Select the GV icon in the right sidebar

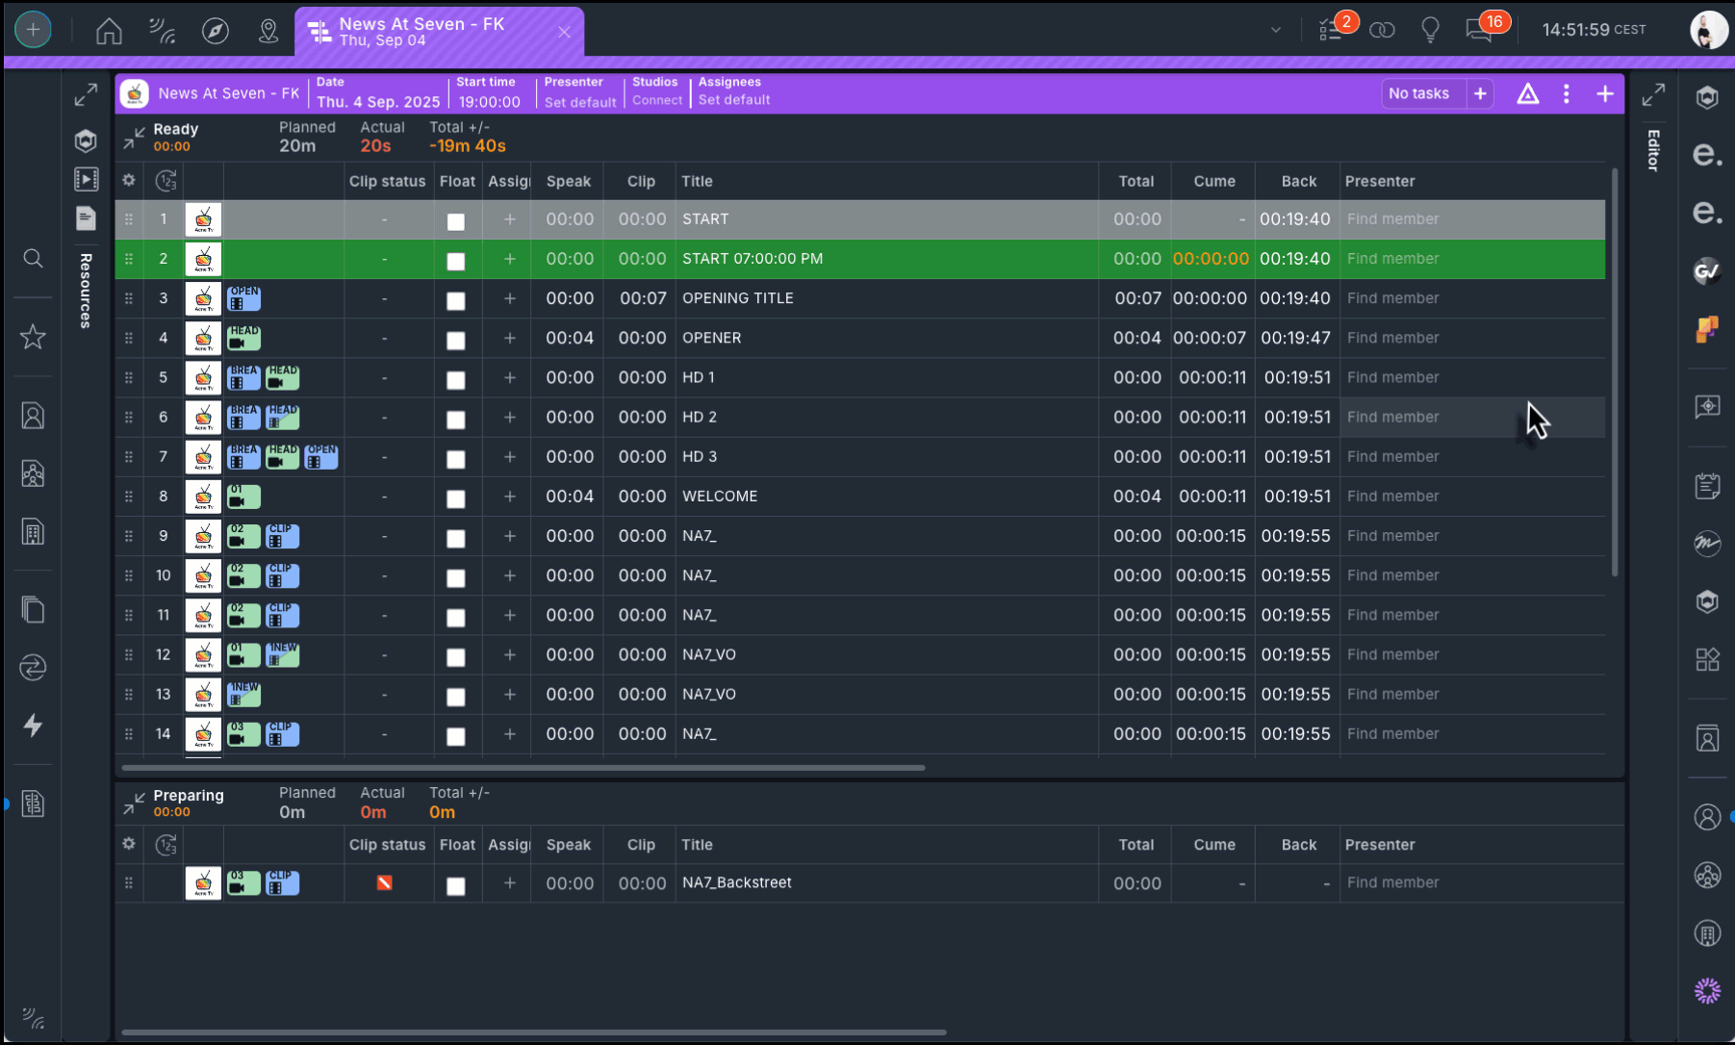tap(1708, 272)
